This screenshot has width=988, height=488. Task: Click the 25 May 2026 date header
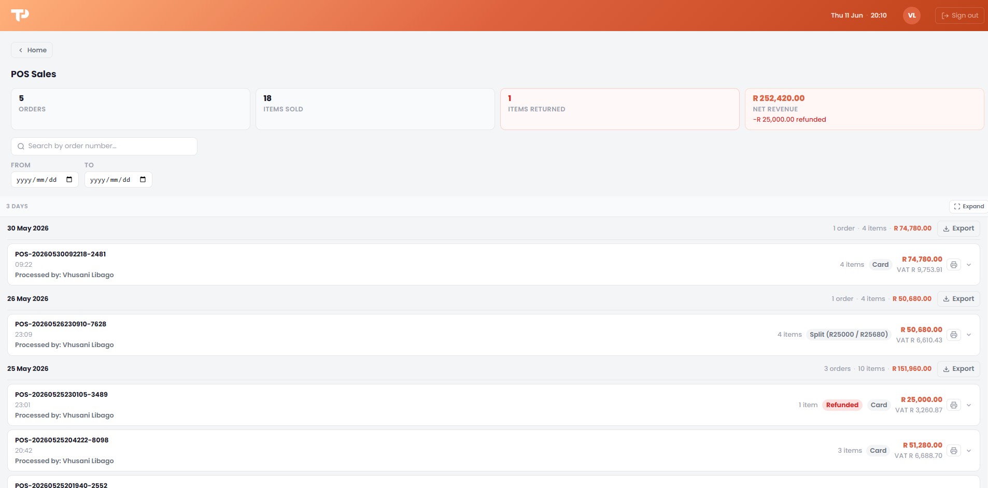pyautogui.click(x=28, y=369)
